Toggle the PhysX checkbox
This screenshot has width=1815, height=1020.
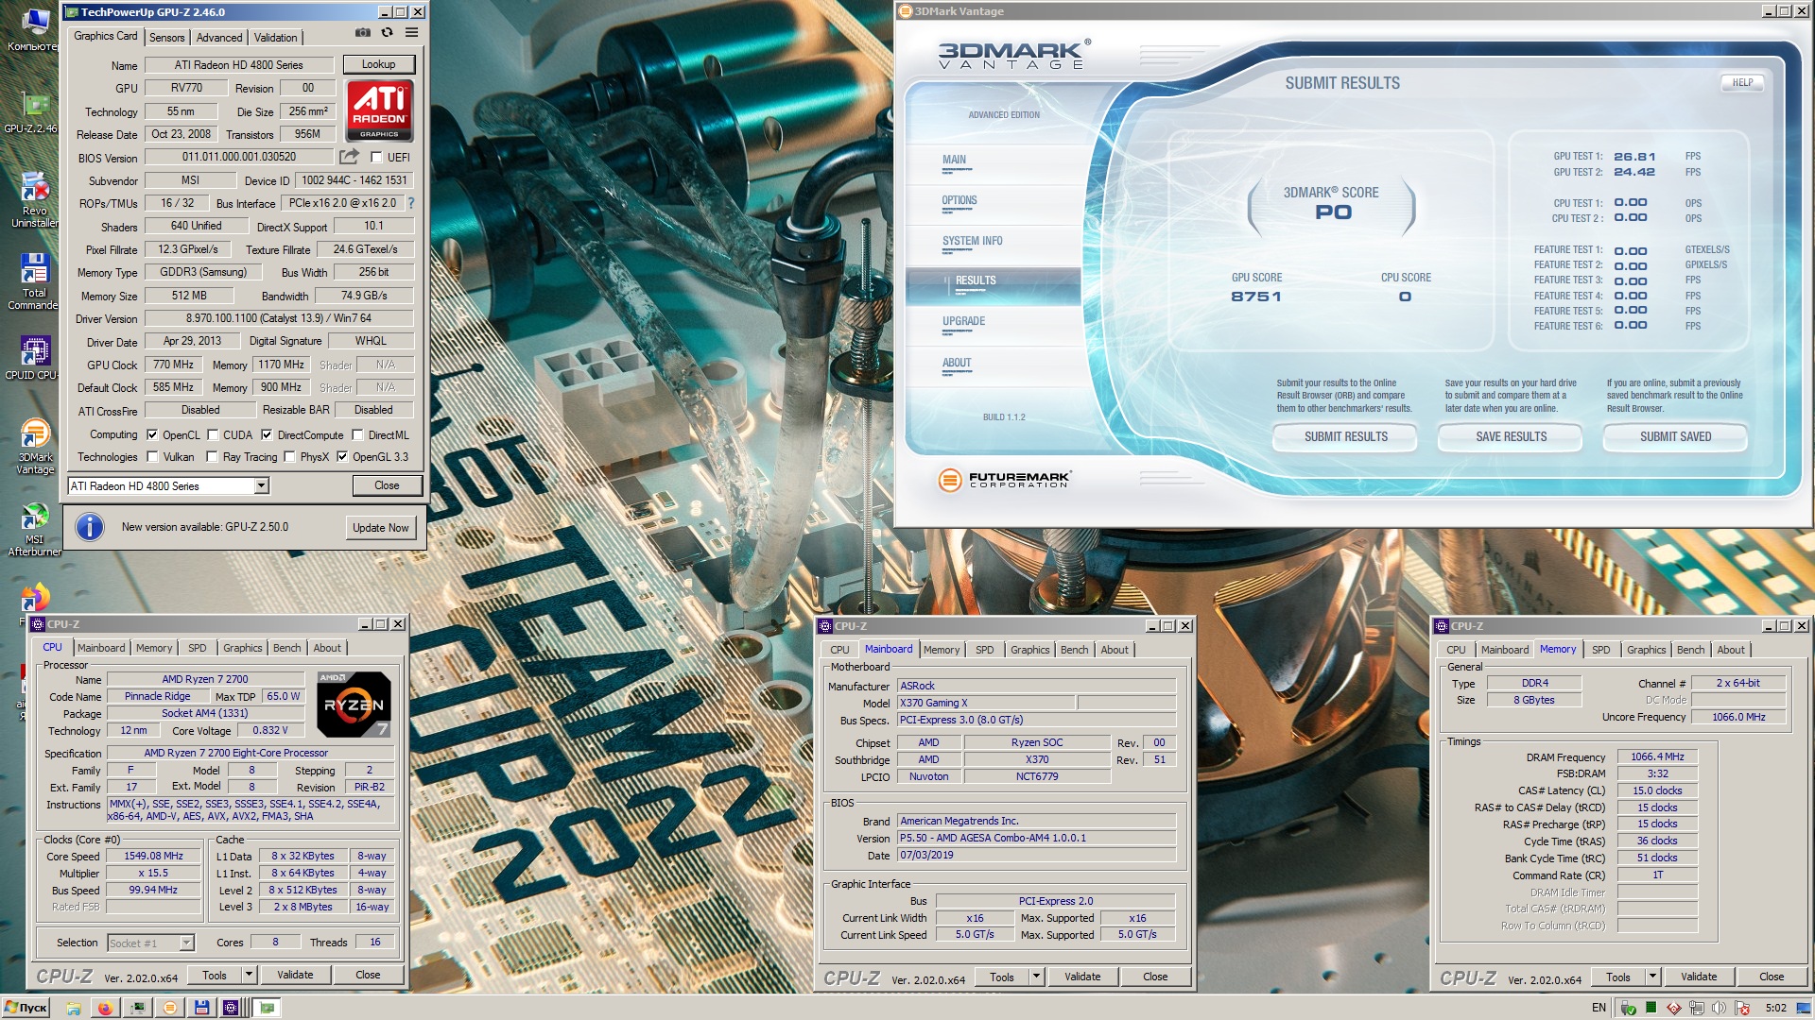[289, 457]
